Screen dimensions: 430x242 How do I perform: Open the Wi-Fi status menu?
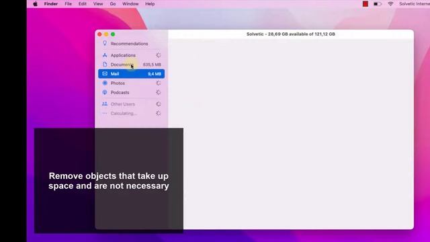click(x=390, y=4)
